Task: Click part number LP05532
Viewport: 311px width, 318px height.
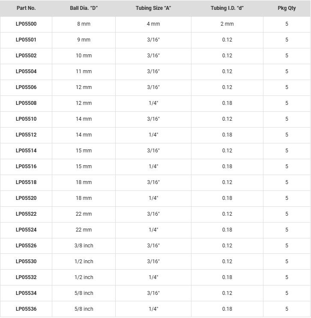Action: coord(26,277)
